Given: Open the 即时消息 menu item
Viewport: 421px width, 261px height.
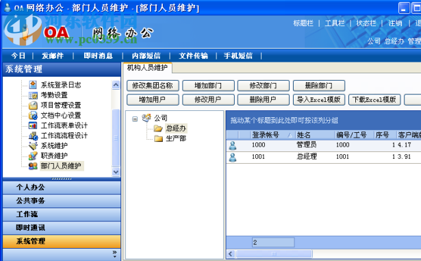Looking at the screenshot, I should pyautogui.click(x=98, y=56).
